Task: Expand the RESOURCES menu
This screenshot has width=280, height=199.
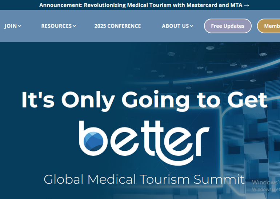Action: 59,26
